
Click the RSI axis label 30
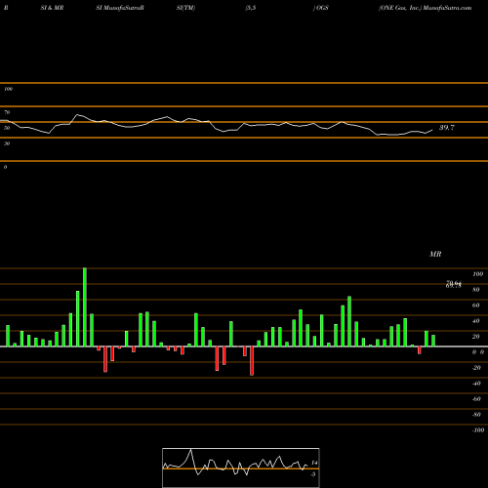point(7,143)
